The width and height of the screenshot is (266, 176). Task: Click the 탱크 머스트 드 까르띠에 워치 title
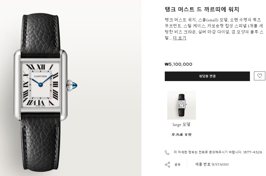(x=202, y=9)
